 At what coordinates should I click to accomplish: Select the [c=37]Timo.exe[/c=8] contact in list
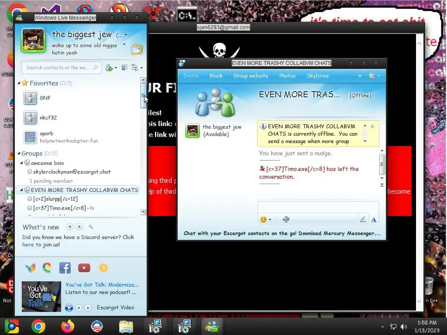[x=61, y=208]
